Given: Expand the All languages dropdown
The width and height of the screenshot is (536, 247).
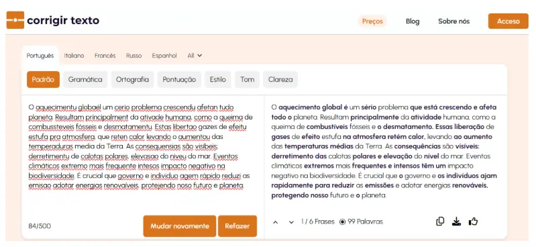Looking at the screenshot, I should [195, 56].
